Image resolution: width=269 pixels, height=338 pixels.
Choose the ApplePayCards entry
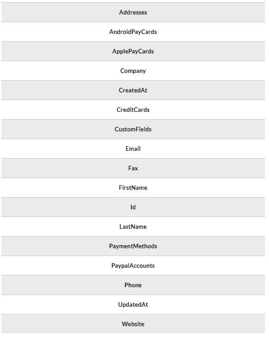coord(133,51)
